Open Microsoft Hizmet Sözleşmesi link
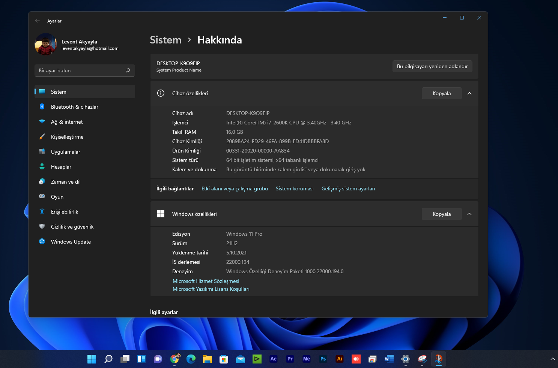 [206, 281]
